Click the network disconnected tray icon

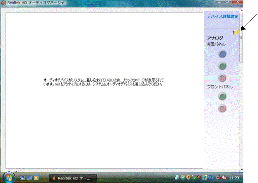click(x=218, y=177)
